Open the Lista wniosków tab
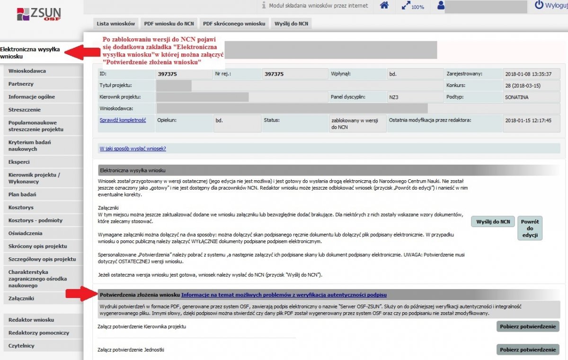Image resolution: width=568 pixels, height=360 pixels. [116, 23]
